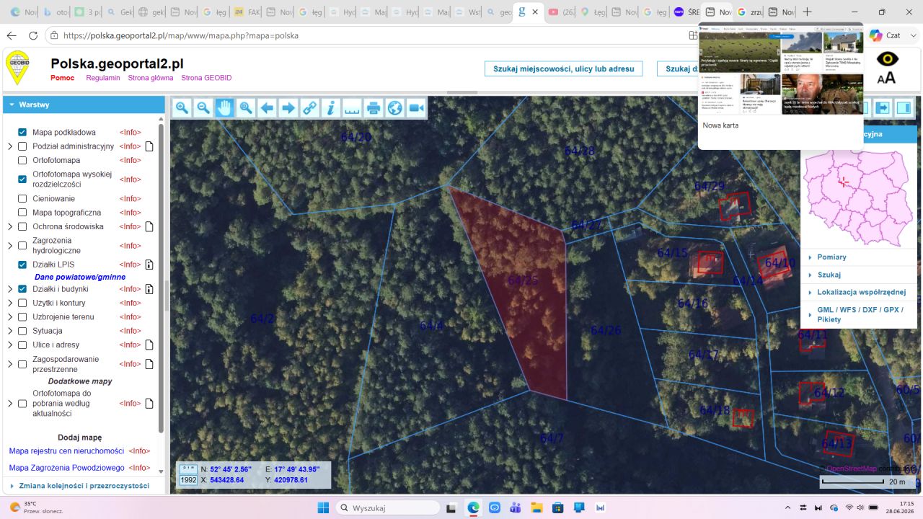923x519 pixels.
Task: Expand Zmiana kolejności i przezroczystości section
Action: (x=84, y=486)
